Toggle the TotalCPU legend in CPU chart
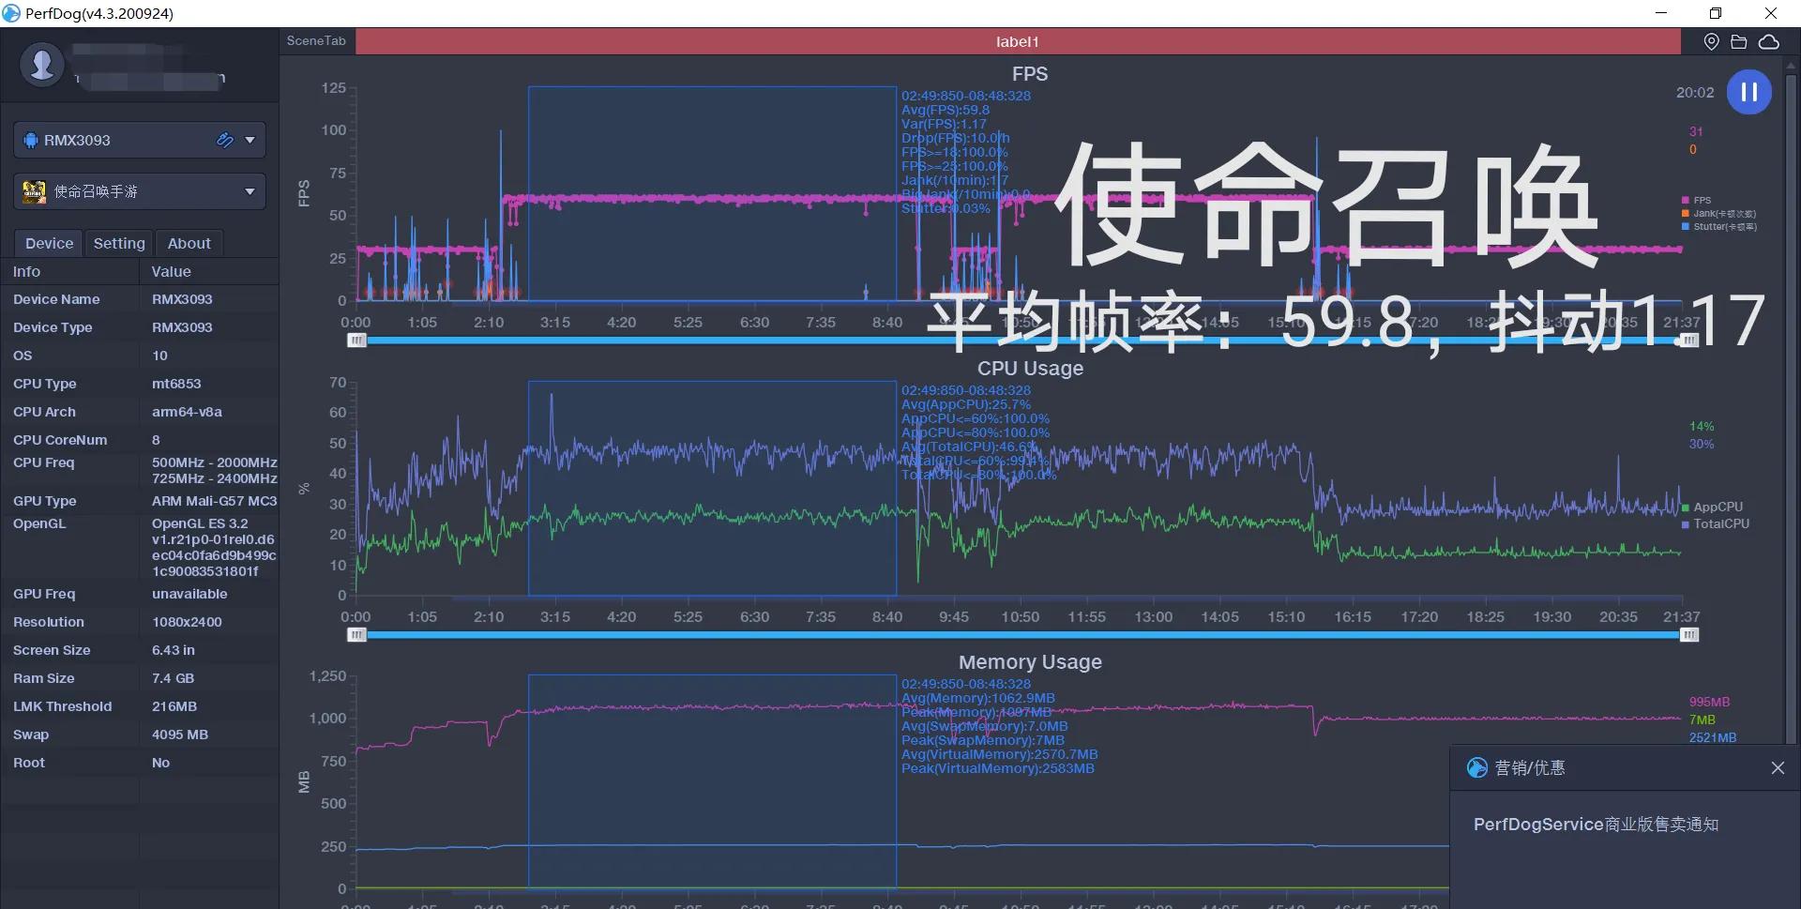1801x909 pixels. [x=1715, y=524]
